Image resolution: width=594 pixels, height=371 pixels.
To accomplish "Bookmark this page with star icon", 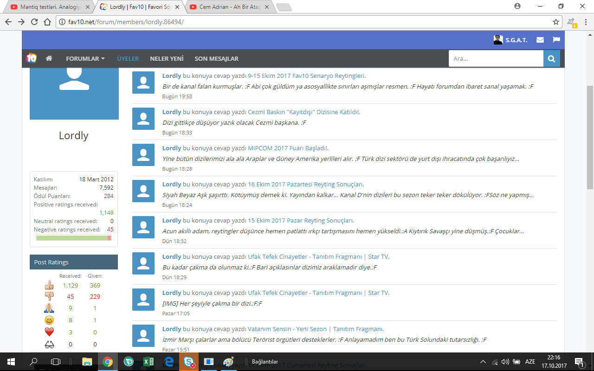I will [555, 22].
